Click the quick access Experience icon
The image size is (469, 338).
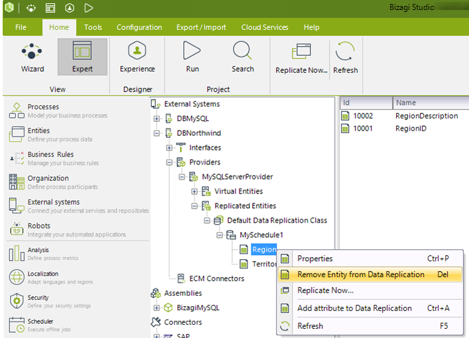click(70, 8)
